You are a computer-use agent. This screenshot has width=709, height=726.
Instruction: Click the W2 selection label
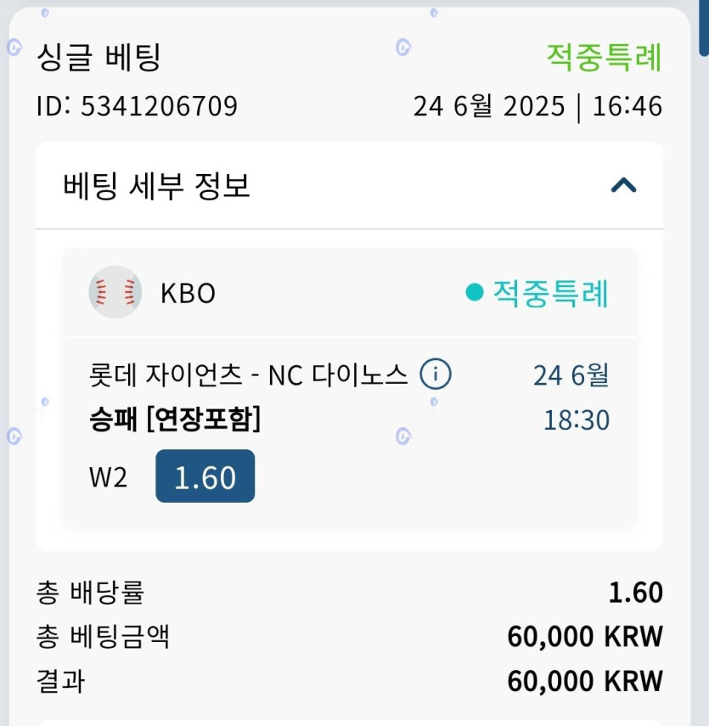point(108,477)
